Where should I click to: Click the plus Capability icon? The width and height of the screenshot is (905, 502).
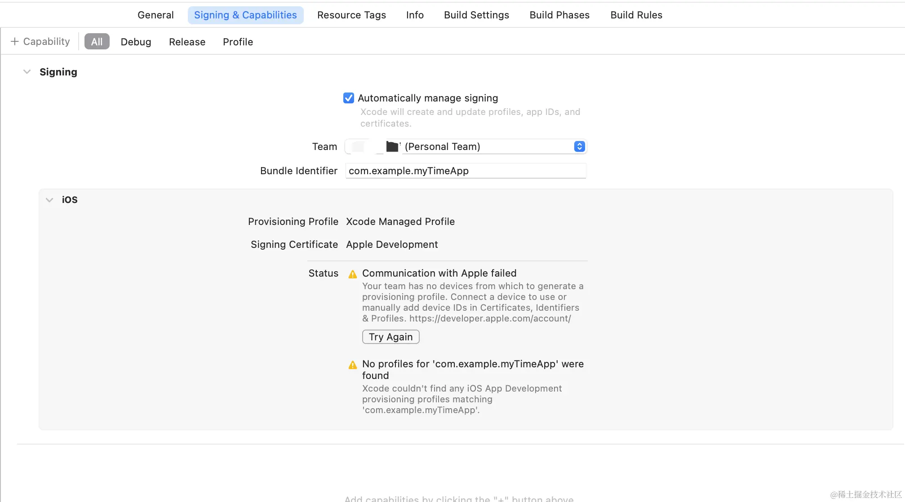click(x=15, y=41)
